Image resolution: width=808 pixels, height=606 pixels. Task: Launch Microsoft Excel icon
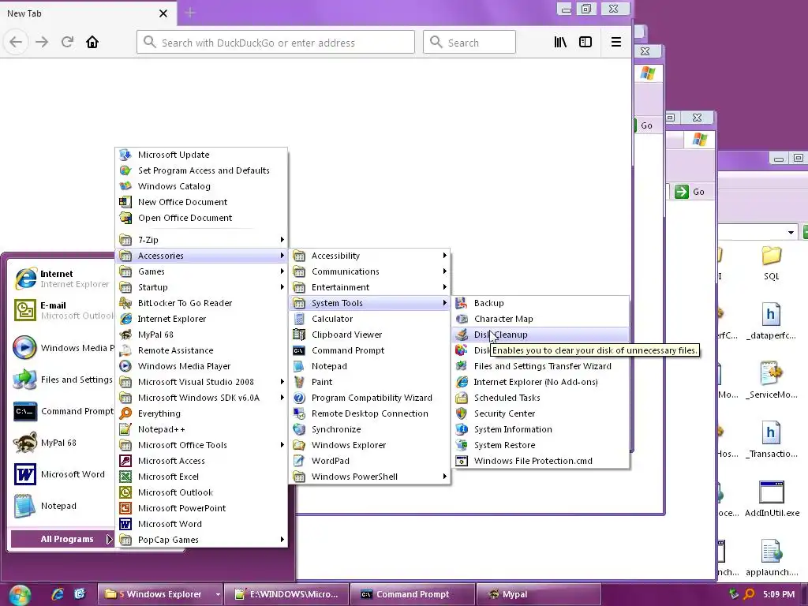pyautogui.click(x=125, y=477)
